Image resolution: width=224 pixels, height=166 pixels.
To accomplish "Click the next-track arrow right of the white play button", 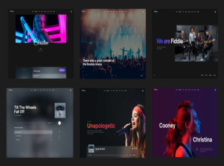I will click(62, 123).
